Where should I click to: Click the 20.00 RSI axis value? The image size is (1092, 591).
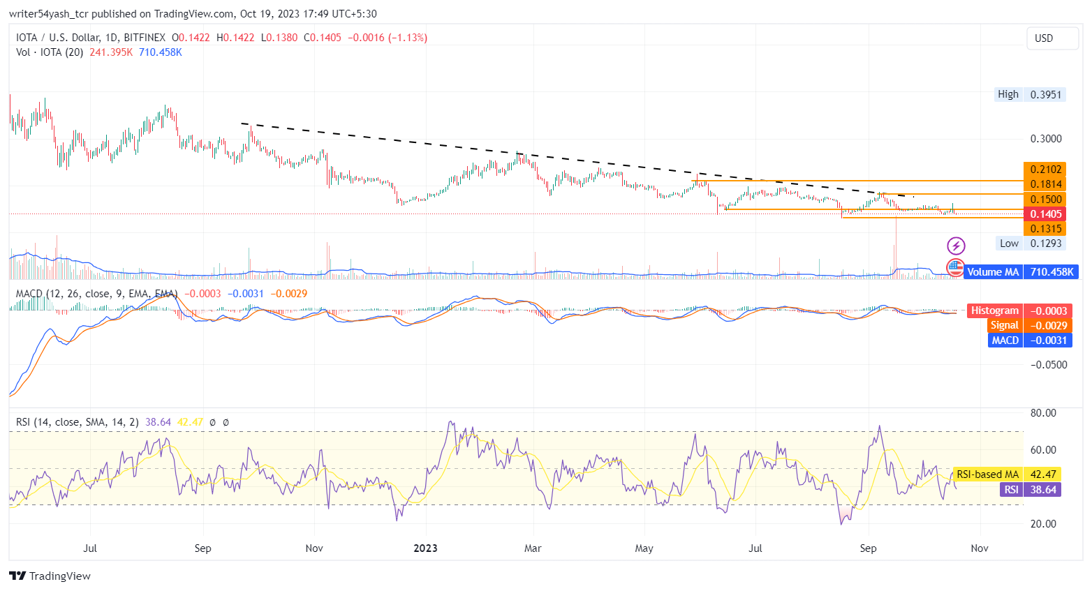point(1043,524)
